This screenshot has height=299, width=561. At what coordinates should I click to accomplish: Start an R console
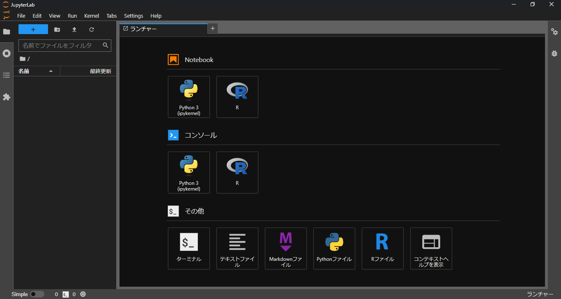tap(237, 172)
